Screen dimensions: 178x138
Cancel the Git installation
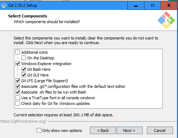(160, 131)
